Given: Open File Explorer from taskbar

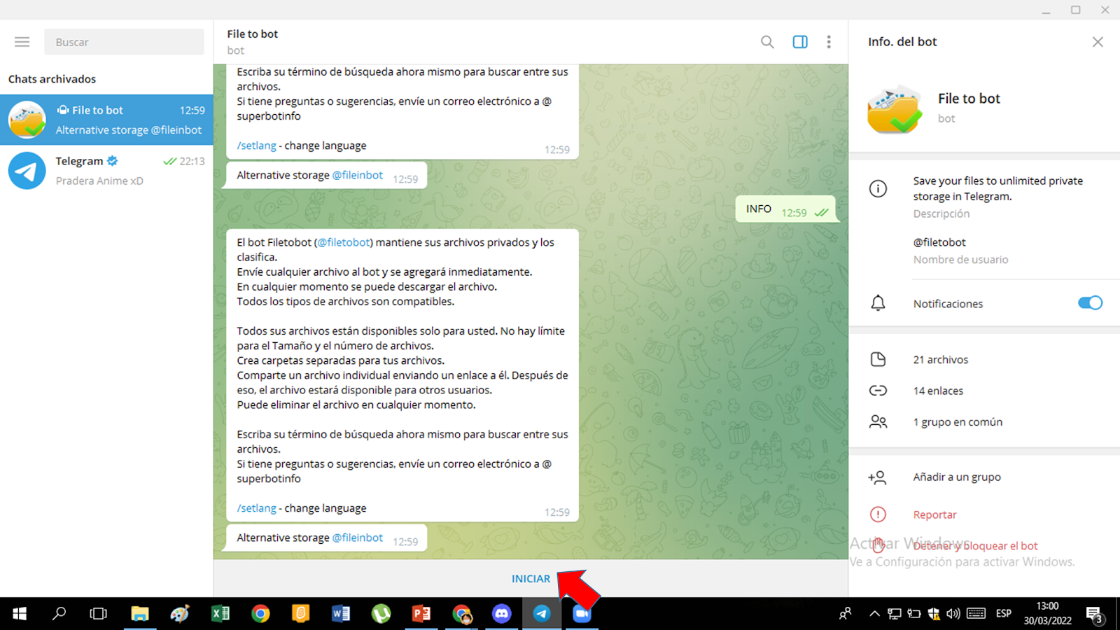Looking at the screenshot, I should click(x=139, y=614).
